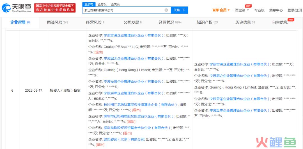Open 消息中心
Image resolution: width=303 pixels, height=149 pixels.
[x=276, y=10]
